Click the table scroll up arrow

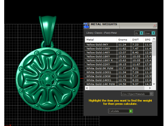click(x=154, y=39)
